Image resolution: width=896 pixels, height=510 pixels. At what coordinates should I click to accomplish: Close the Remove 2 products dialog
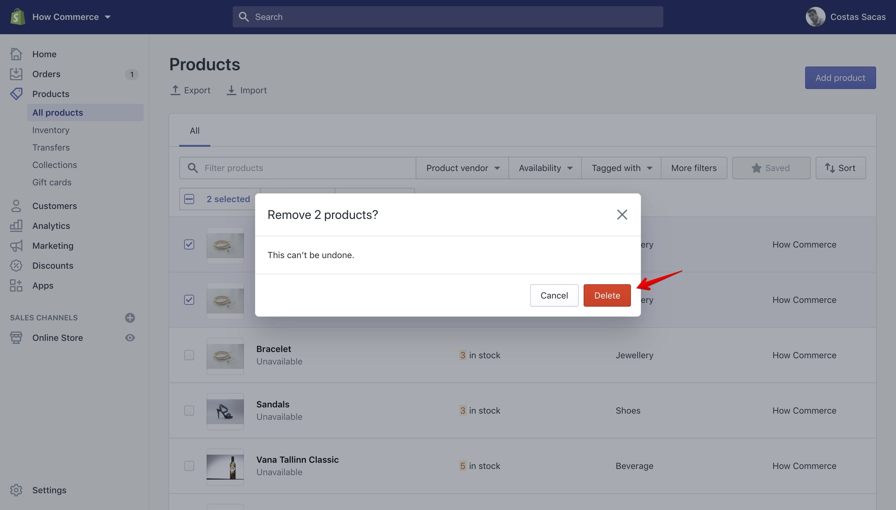(x=622, y=214)
